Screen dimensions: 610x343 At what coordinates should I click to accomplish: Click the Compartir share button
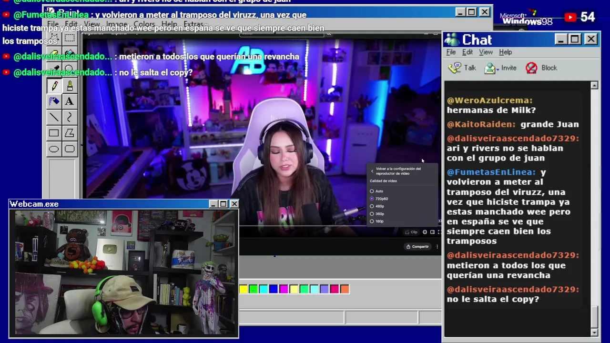click(x=417, y=246)
